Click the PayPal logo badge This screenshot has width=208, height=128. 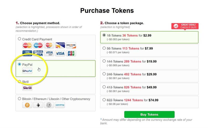pyautogui.click(x=27, y=71)
